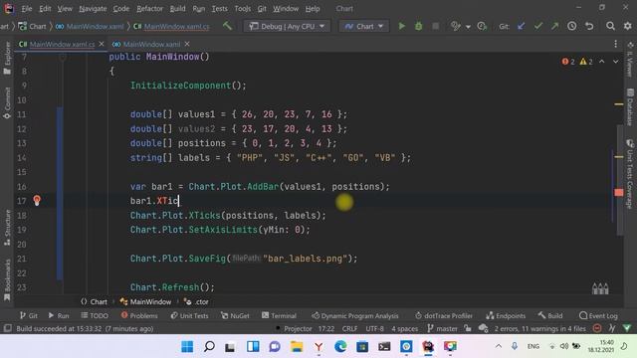Viewport: 637px width, 358px height.
Task: Open dotTrace Profiler tool window
Action: [x=444, y=315]
